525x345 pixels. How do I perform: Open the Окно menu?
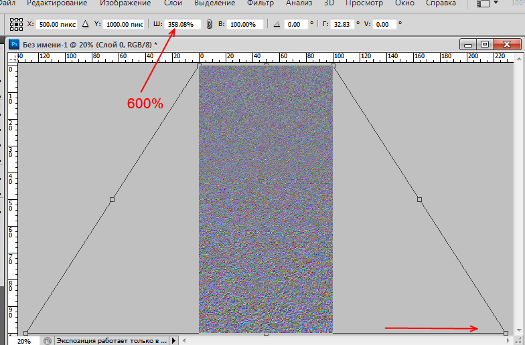(x=404, y=3)
